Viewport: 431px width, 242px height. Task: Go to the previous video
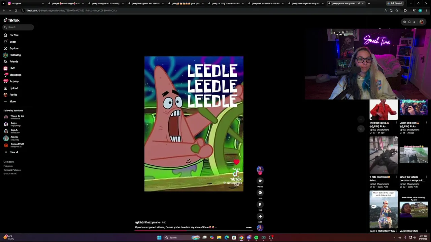click(x=361, y=119)
